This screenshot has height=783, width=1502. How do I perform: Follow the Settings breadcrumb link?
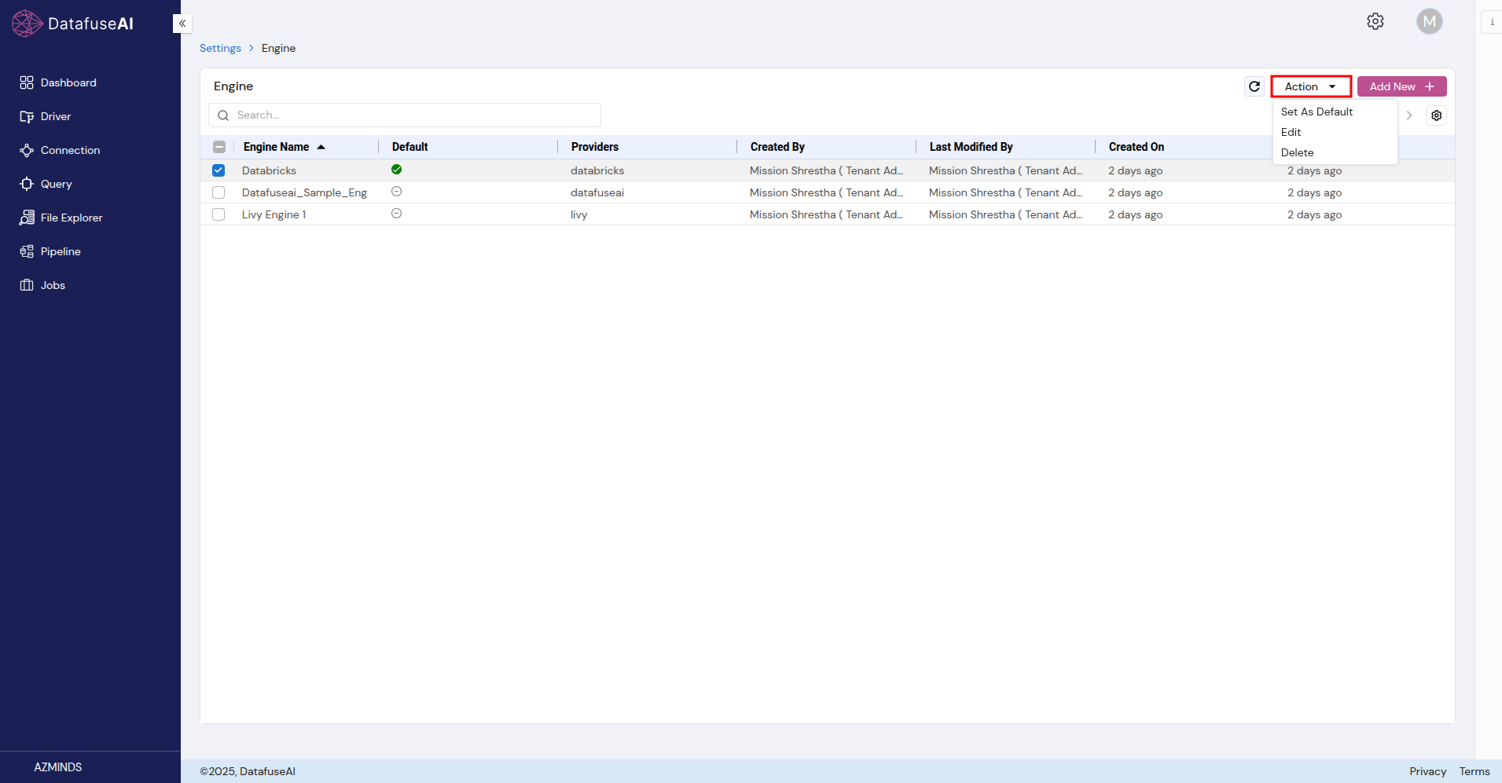click(220, 48)
